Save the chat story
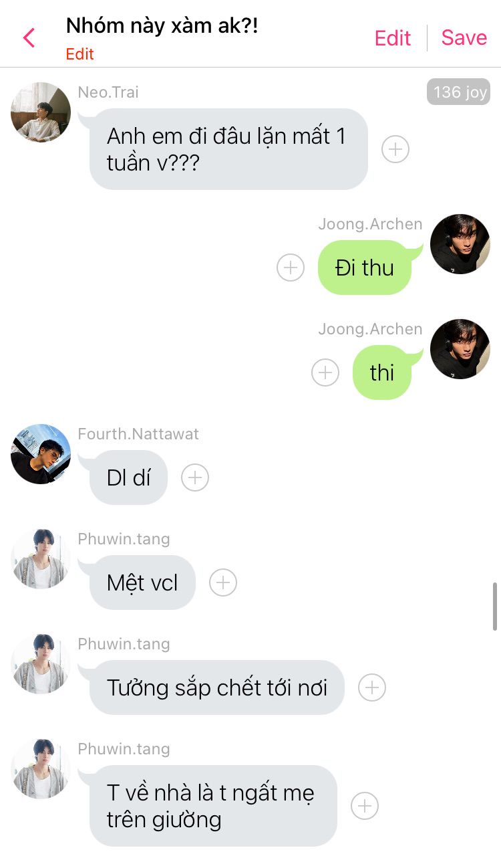 (464, 37)
